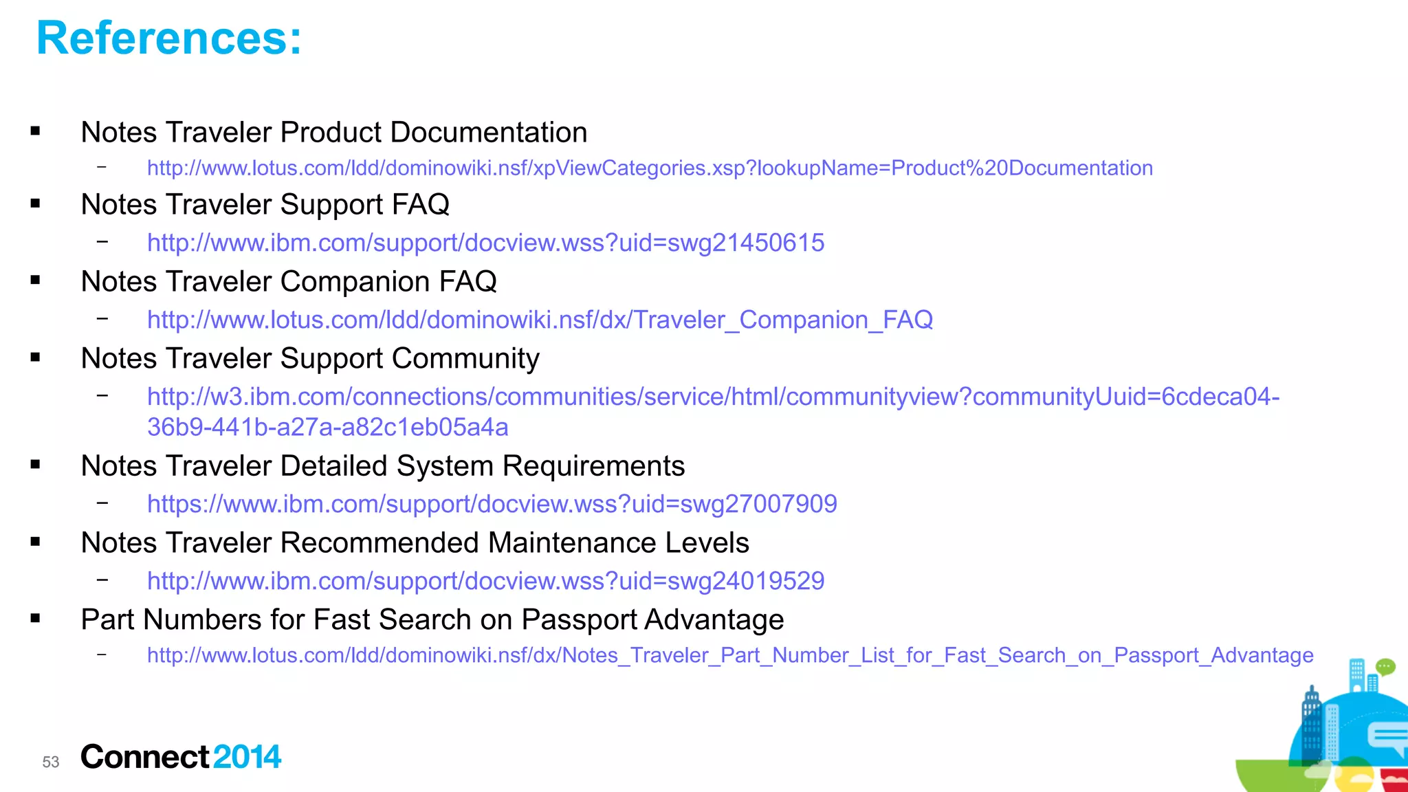Select the 'Notes Traveler Support FAQ' heading

point(265,204)
